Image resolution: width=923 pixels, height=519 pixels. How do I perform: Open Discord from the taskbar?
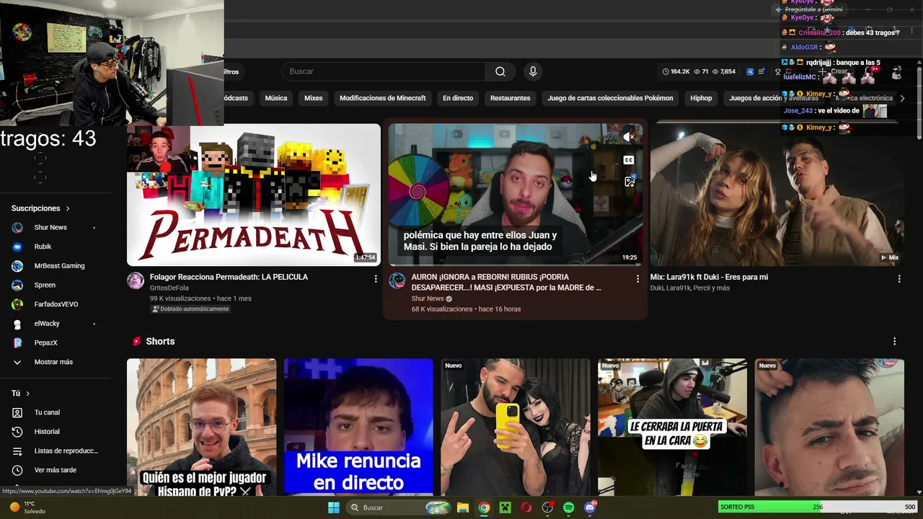tap(590, 507)
